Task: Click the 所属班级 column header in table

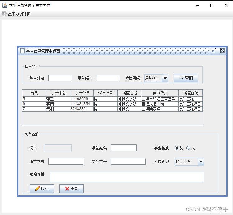Action: point(191,93)
